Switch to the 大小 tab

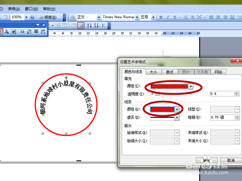154,72
